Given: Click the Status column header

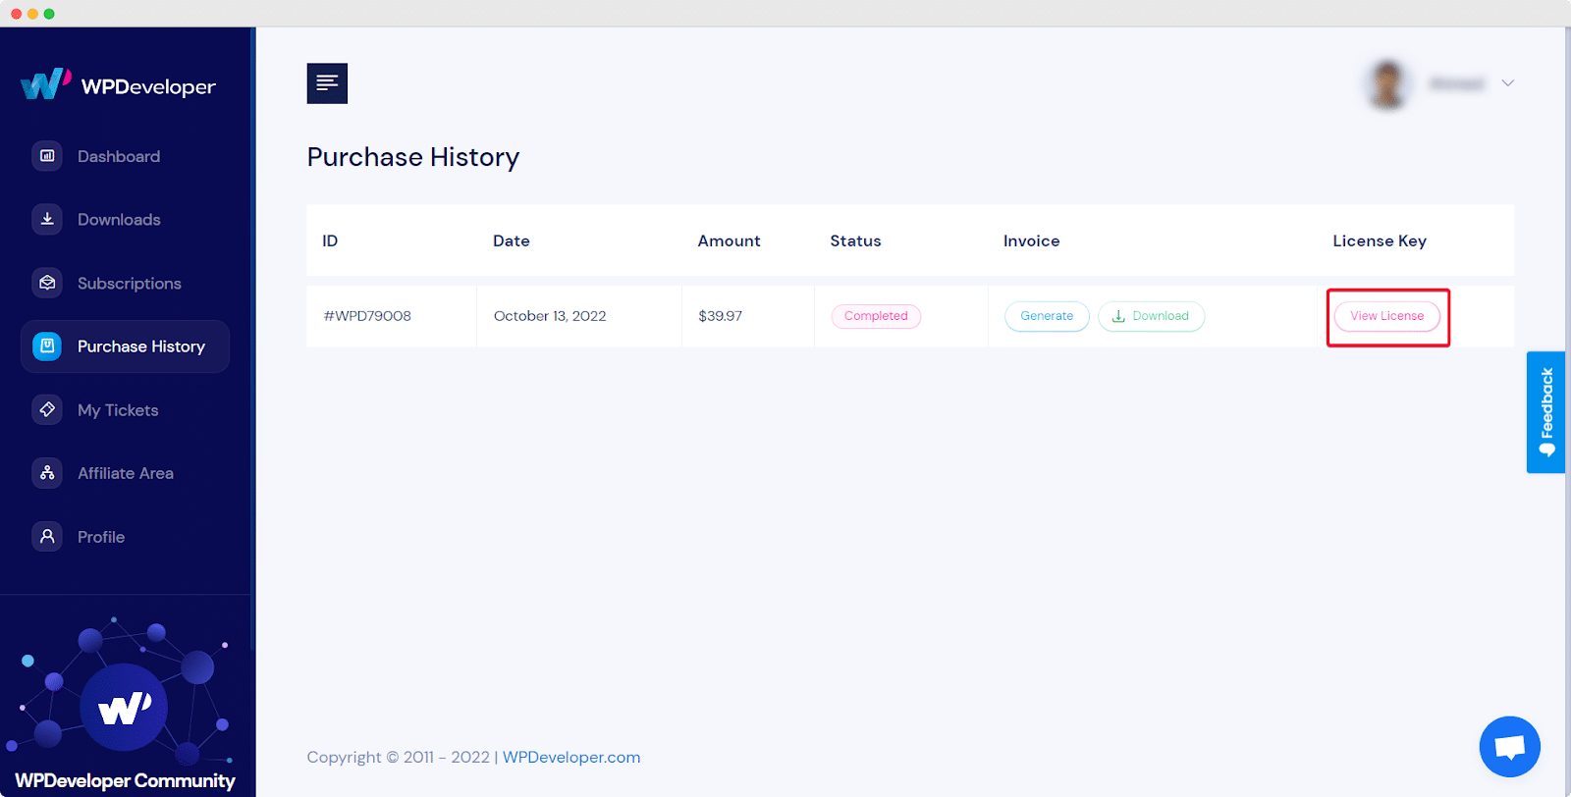Looking at the screenshot, I should pos(855,240).
